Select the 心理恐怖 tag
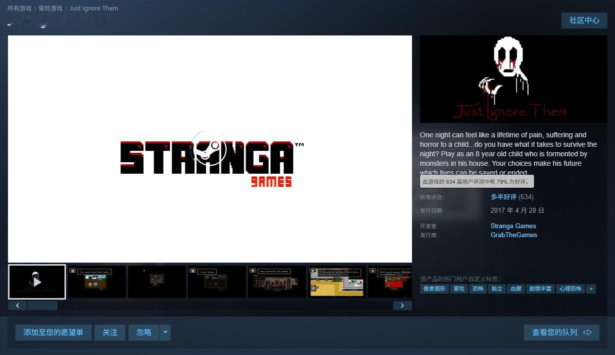 tap(570, 289)
